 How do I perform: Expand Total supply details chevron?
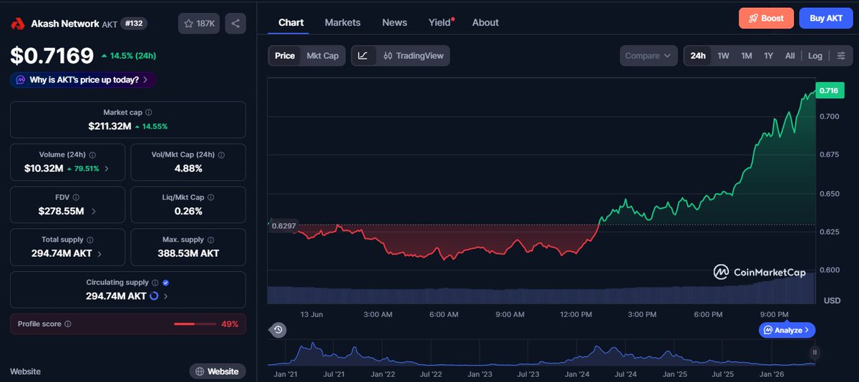point(100,254)
